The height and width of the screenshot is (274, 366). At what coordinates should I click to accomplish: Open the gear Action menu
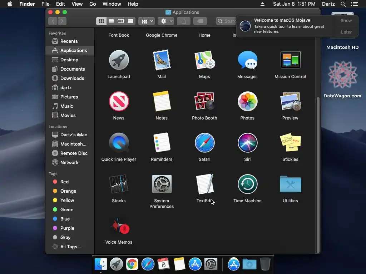(x=166, y=21)
